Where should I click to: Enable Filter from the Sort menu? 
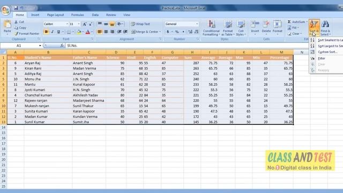(x=326, y=58)
